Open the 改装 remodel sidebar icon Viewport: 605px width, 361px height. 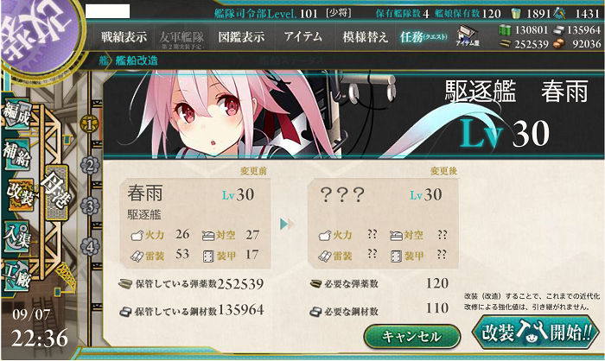[x=20, y=194]
